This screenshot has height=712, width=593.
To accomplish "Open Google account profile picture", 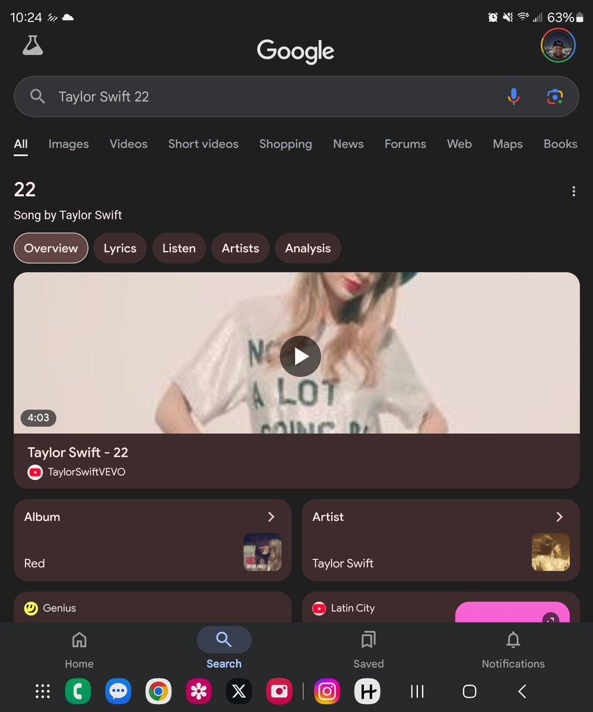I will click(x=558, y=46).
